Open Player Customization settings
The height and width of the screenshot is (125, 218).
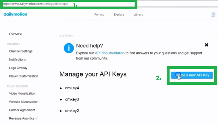[x=24, y=76]
